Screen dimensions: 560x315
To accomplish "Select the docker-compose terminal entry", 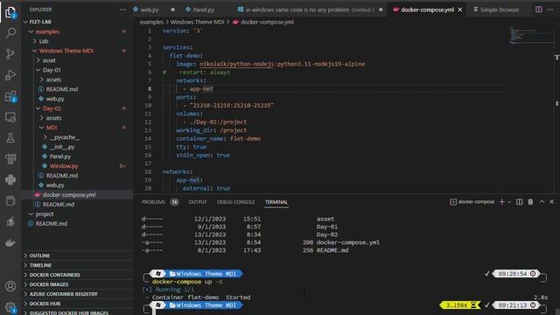I will coord(472,202).
